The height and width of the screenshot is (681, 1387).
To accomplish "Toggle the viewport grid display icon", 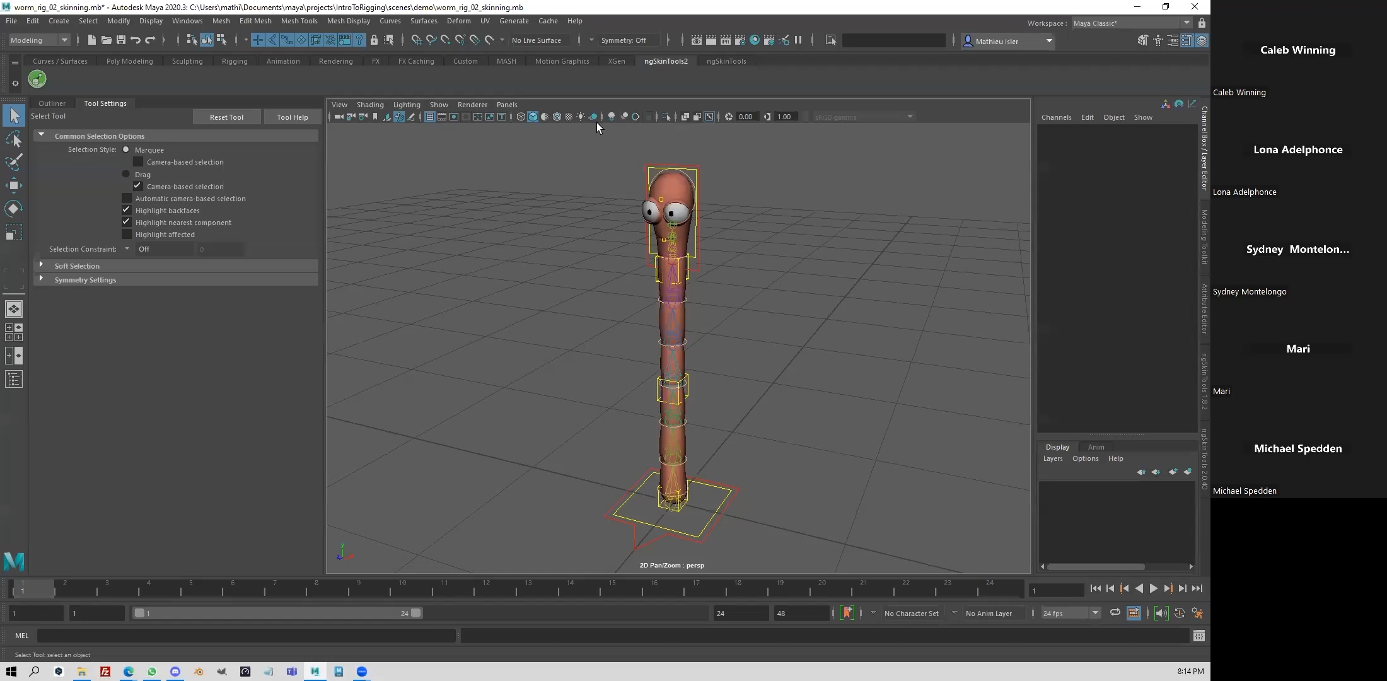I will point(430,117).
